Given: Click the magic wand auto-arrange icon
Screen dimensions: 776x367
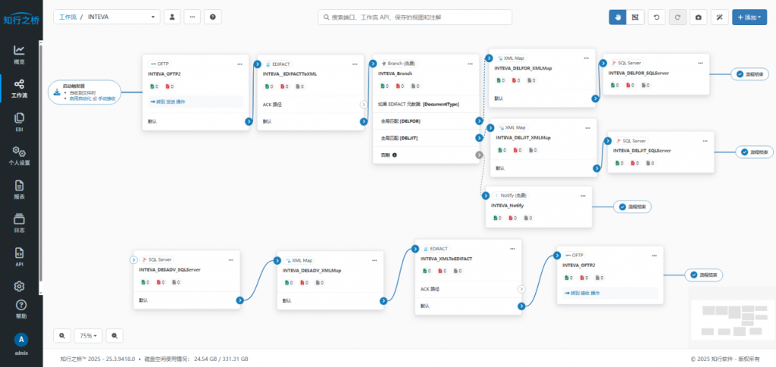Looking at the screenshot, I should [720, 17].
